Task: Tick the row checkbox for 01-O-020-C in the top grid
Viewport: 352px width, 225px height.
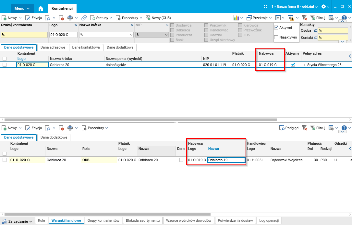Action: point(5,65)
